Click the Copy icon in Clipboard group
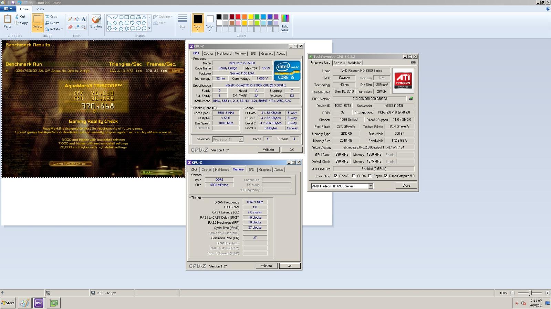 coord(17,23)
